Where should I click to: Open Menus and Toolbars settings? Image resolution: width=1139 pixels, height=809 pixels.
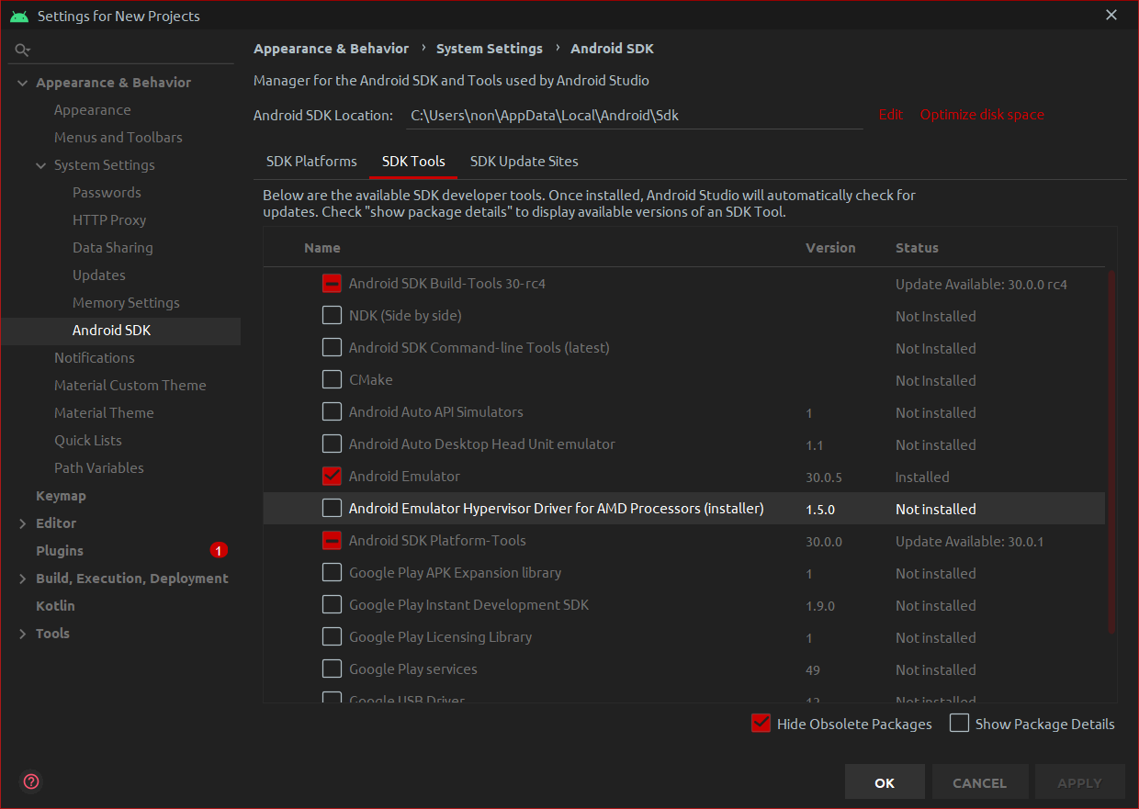coord(118,138)
